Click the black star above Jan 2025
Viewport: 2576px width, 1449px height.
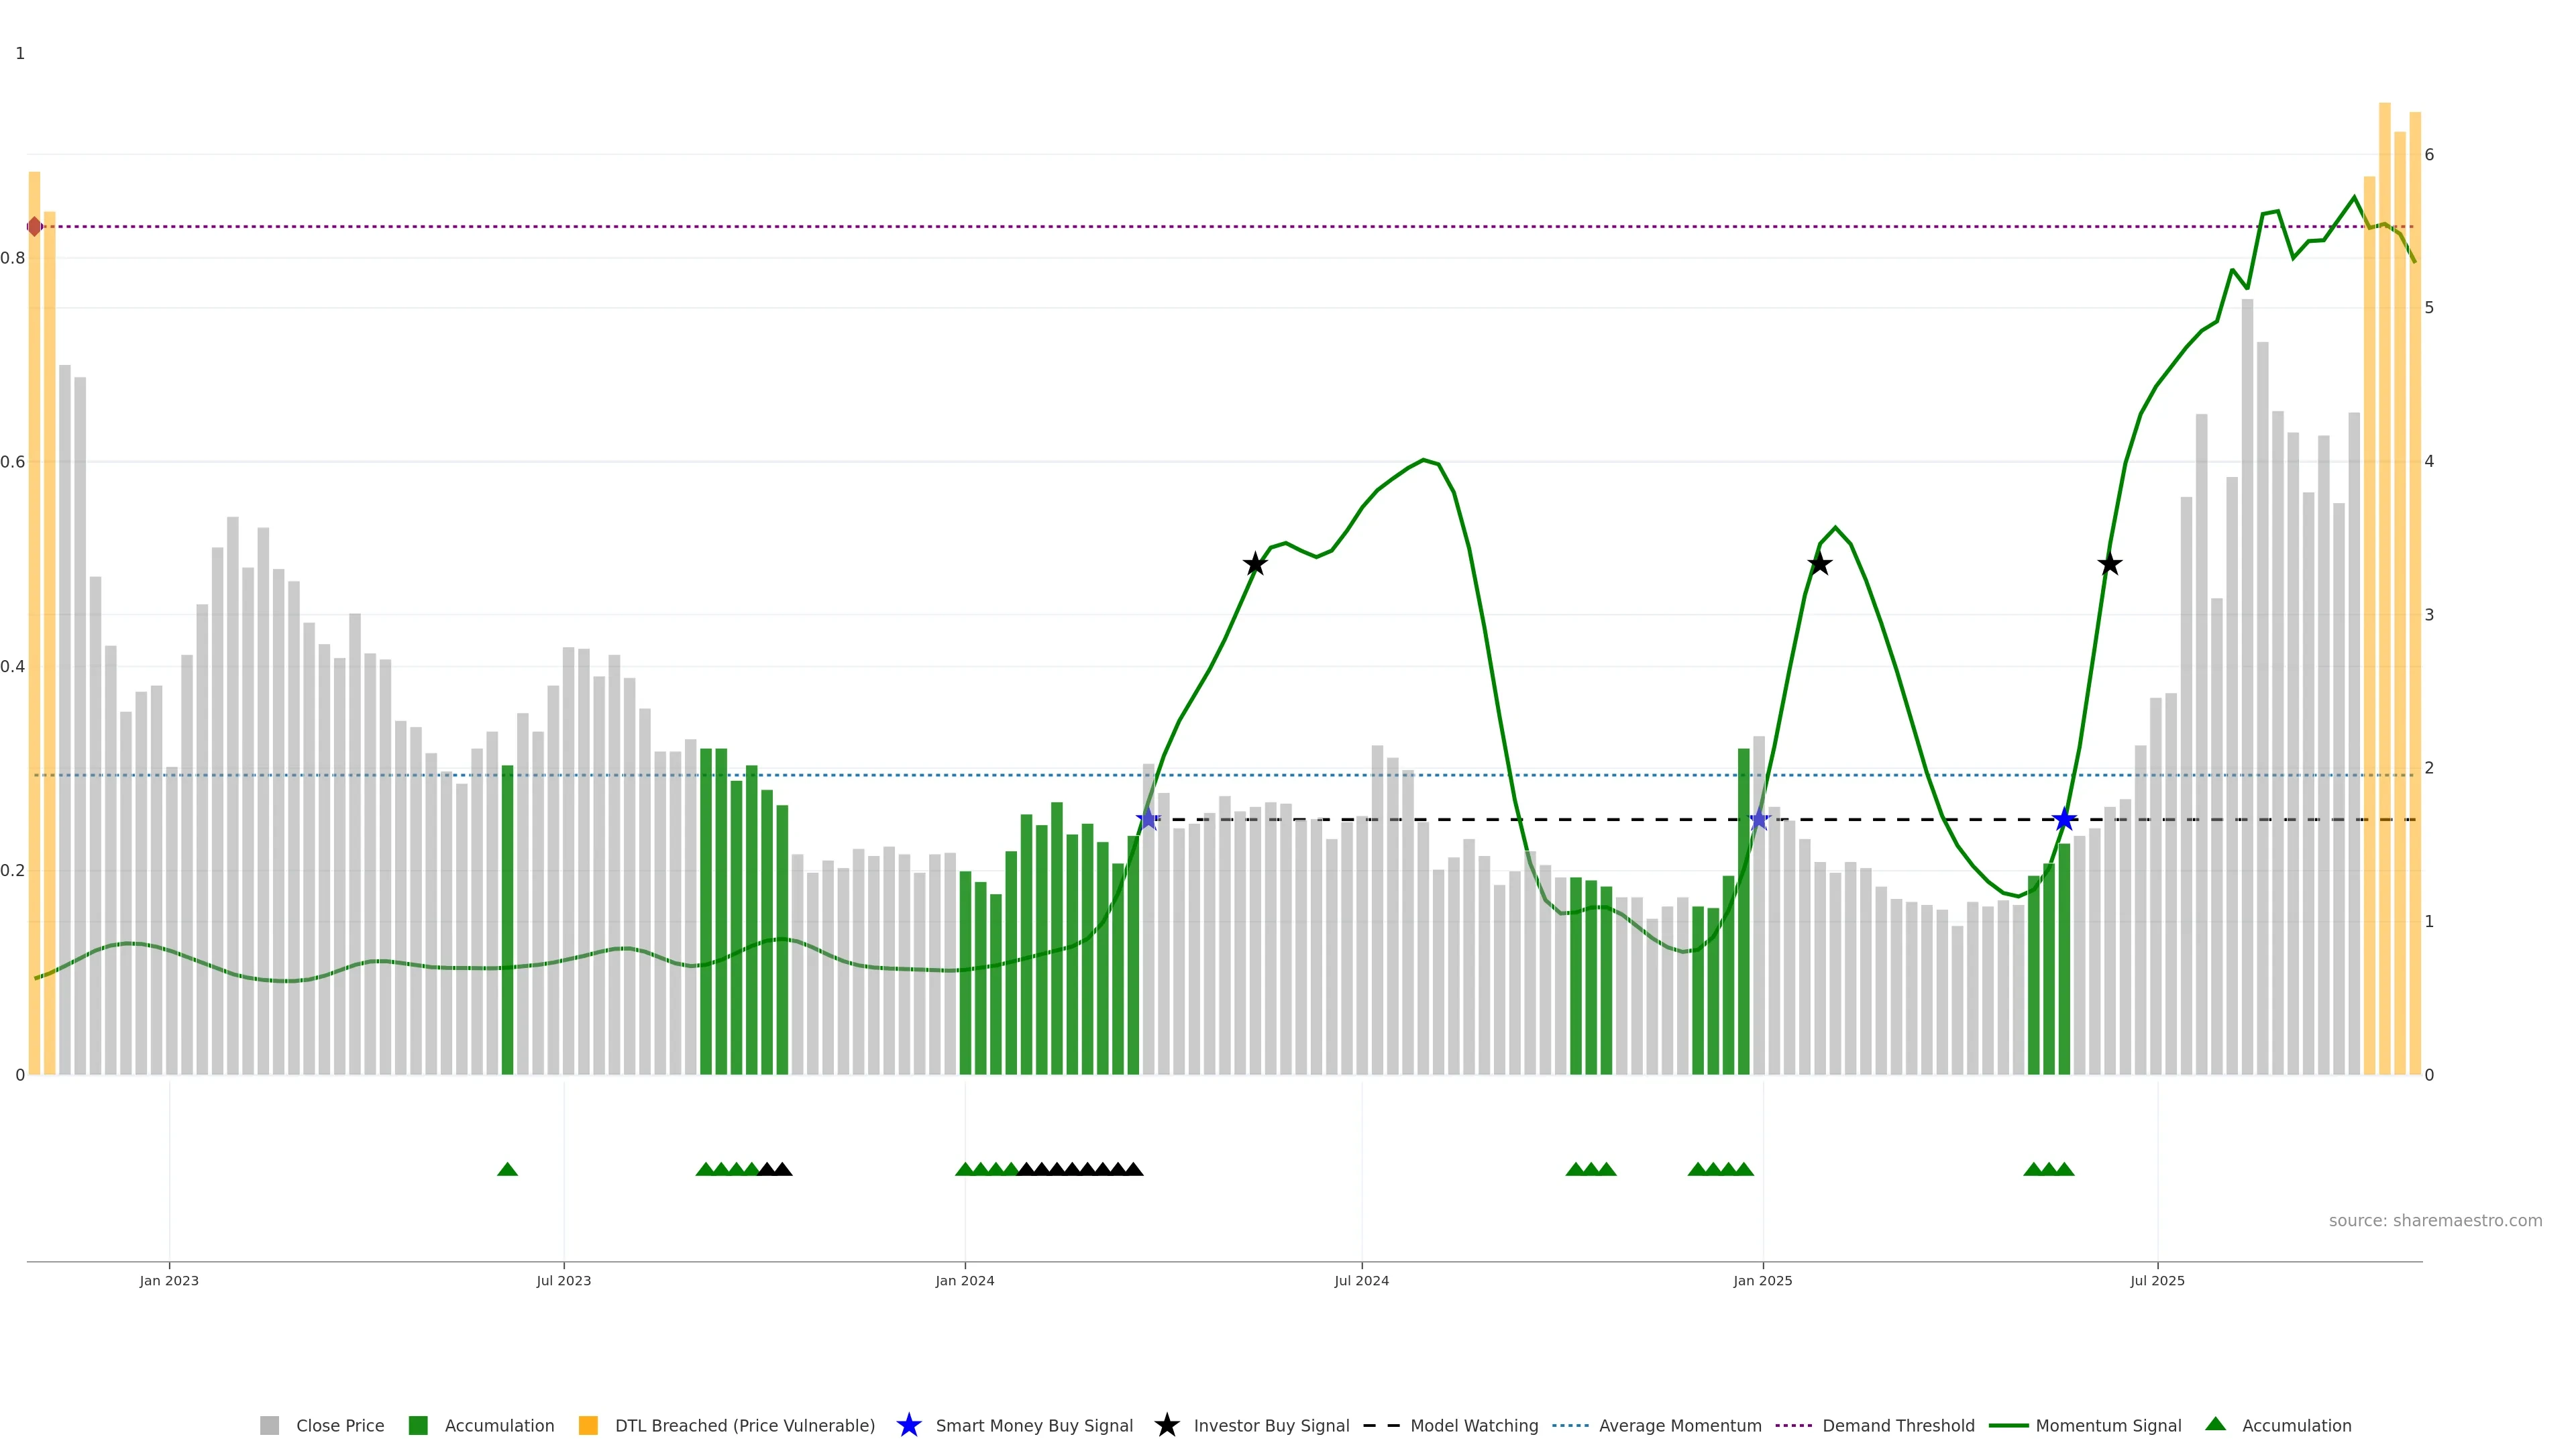pyautogui.click(x=1820, y=564)
